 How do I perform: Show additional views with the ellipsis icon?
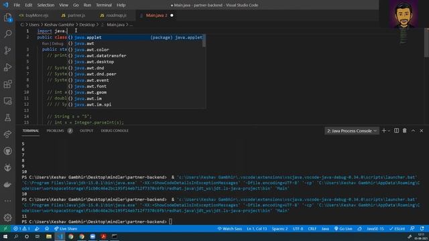point(7,201)
